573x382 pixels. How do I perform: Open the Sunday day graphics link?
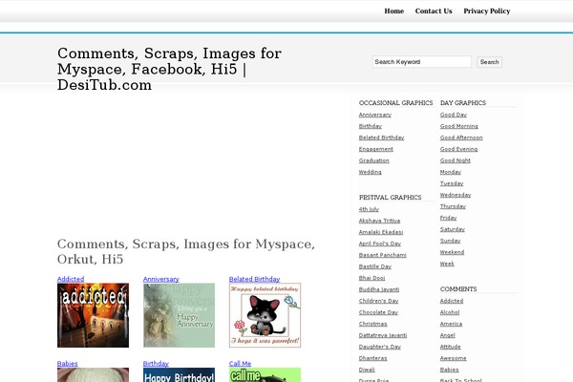(x=450, y=241)
